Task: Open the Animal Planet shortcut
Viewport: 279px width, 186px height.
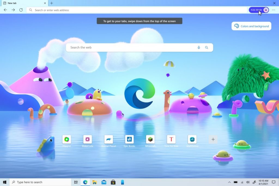Action: 108,139
